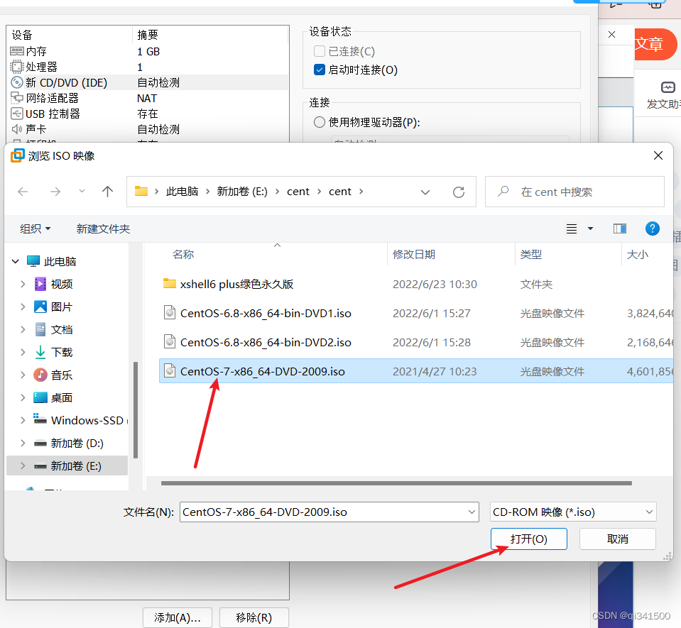Click the Forward navigation arrow

pos(55,192)
